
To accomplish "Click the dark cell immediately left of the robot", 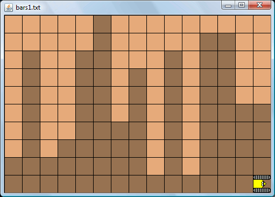I will tap(244, 184).
